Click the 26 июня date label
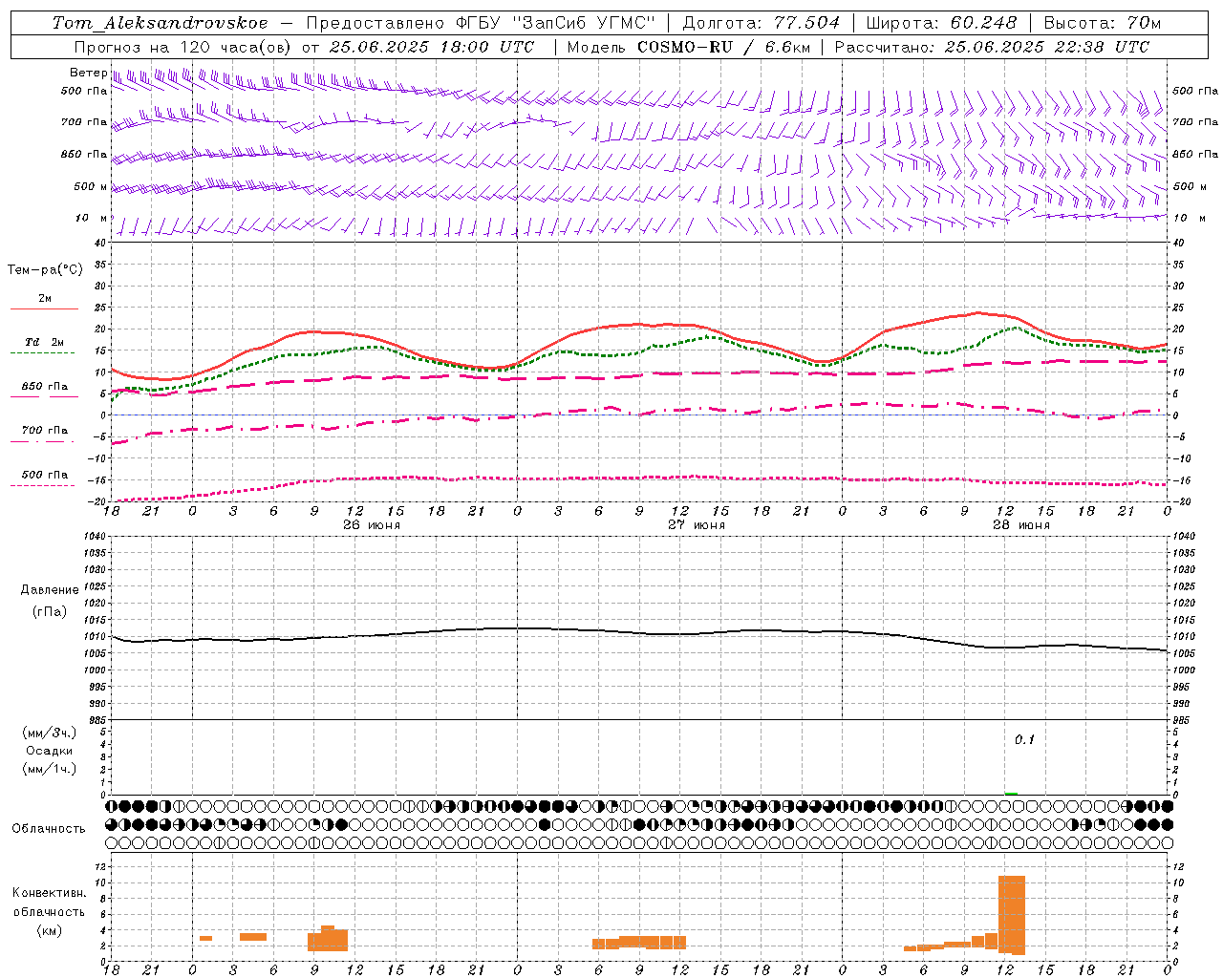Image resolution: width=1223 pixels, height=978 pixels. click(x=372, y=525)
